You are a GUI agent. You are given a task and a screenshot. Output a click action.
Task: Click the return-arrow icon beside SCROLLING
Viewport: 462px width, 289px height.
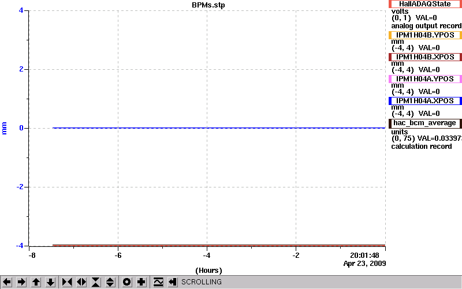pyautogui.click(x=172, y=282)
